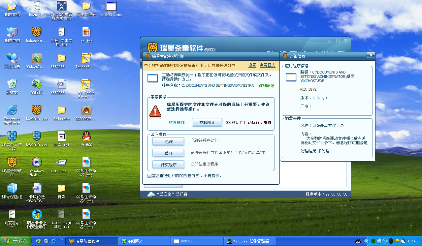Viewport: 422px width, 246px height.
Task: Close the 详细信息 details window
Action: (371, 55)
